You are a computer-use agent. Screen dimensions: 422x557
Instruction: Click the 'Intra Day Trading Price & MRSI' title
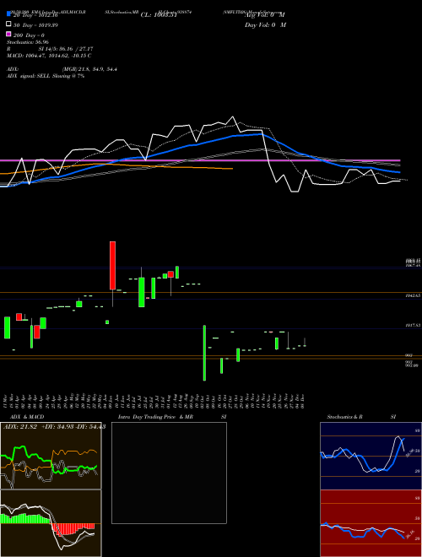172,417
